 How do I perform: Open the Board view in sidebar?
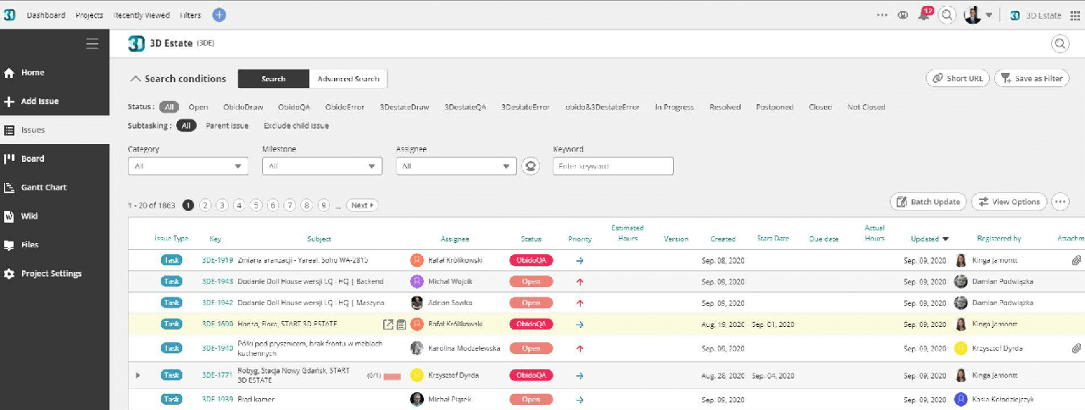click(x=32, y=158)
